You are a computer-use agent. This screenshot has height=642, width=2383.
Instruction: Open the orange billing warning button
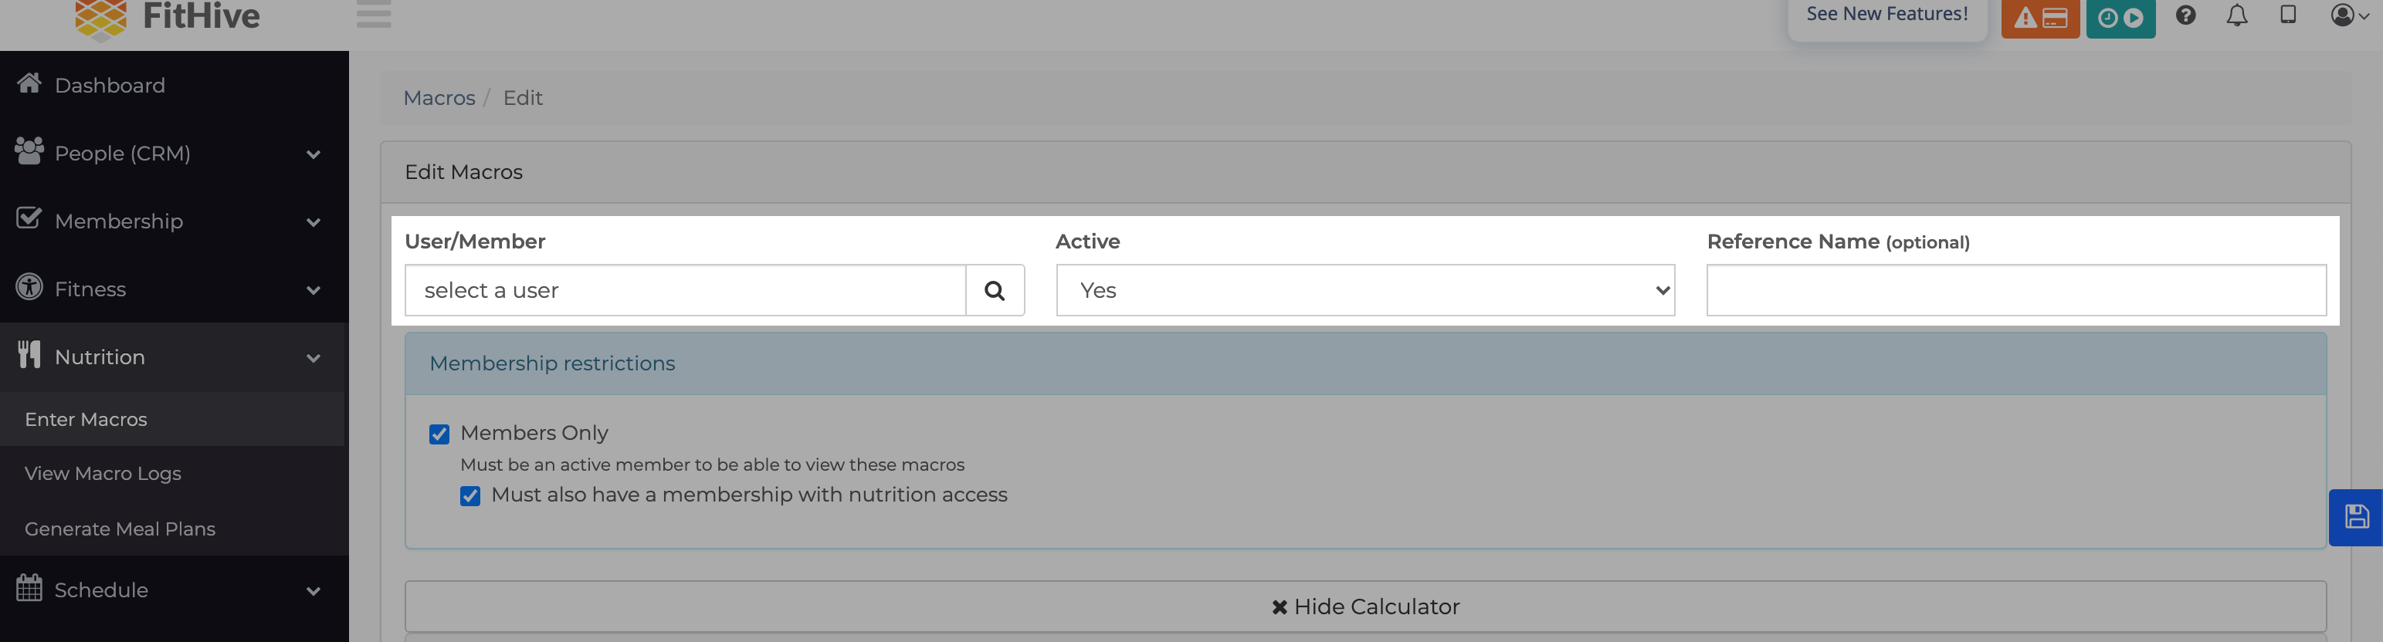2040,18
